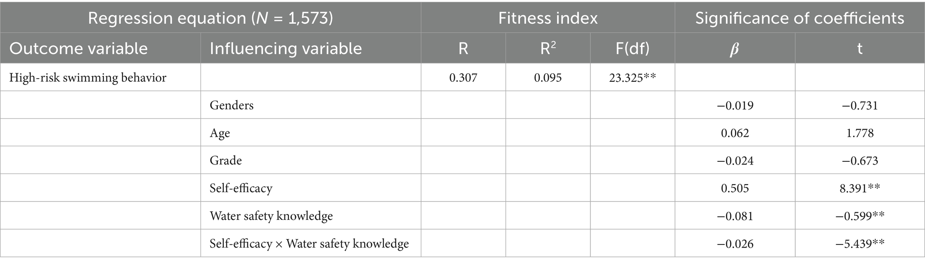Select the Fitness index header

(x=547, y=18)
